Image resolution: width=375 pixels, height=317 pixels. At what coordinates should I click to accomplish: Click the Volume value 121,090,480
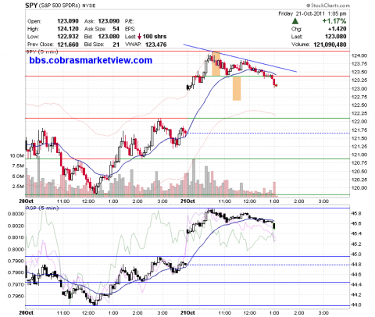click(x=330, y=45)
